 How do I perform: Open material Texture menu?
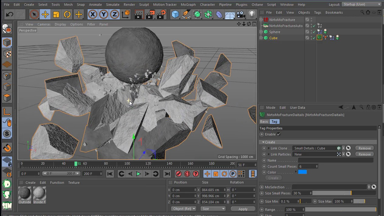click(x=74, y=182)
